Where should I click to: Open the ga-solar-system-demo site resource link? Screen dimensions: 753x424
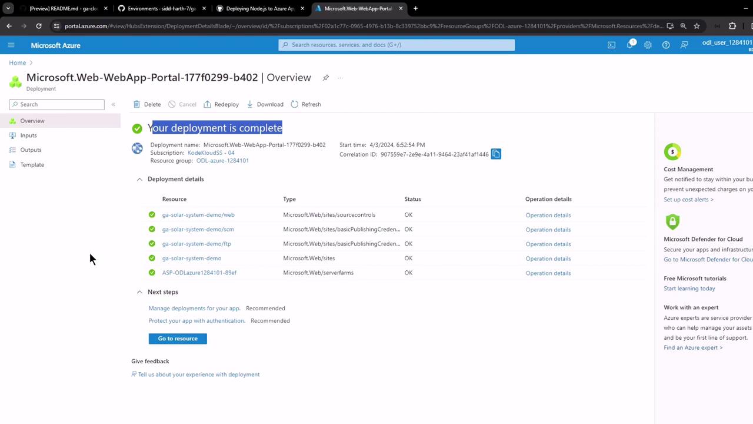(192, 258)
